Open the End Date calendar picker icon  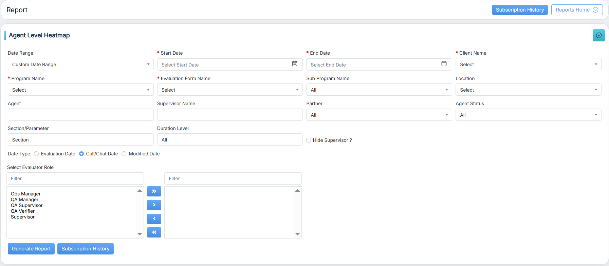click(444, 64)
